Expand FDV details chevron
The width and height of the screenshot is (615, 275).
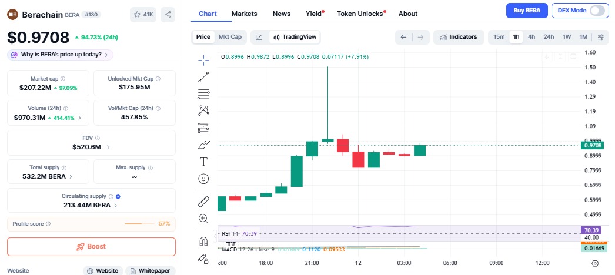pos(108,147)
